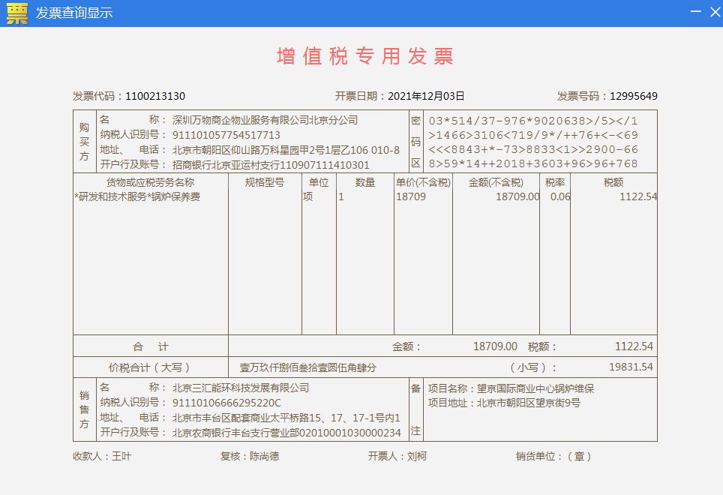Screen dimensions: 723x495
Task: Select the item row 锅炉保养费
Action: tap(137, 196)
